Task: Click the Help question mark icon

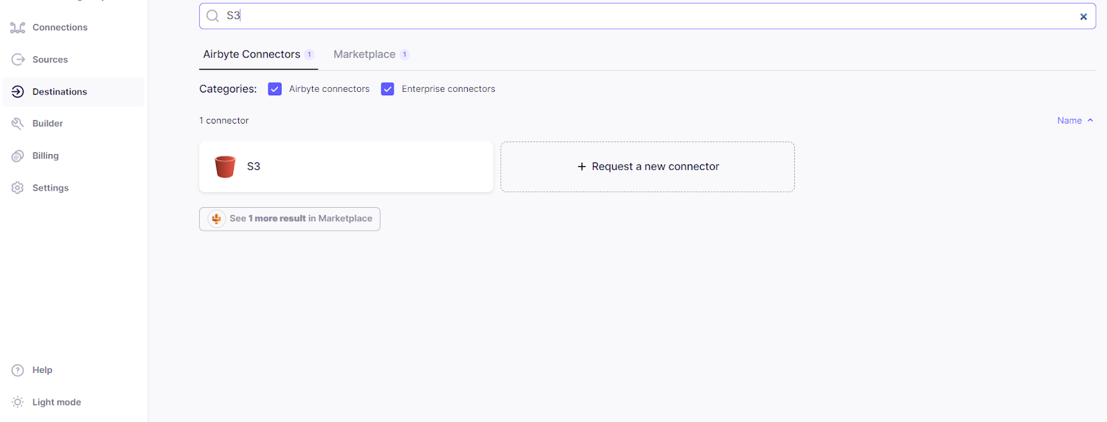Action: point(18,370)
